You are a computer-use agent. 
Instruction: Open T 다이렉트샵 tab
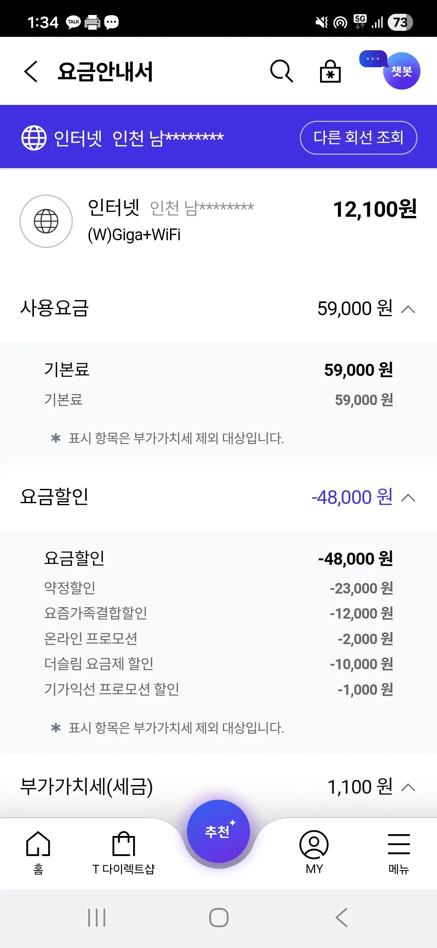(x=123, y=852)
